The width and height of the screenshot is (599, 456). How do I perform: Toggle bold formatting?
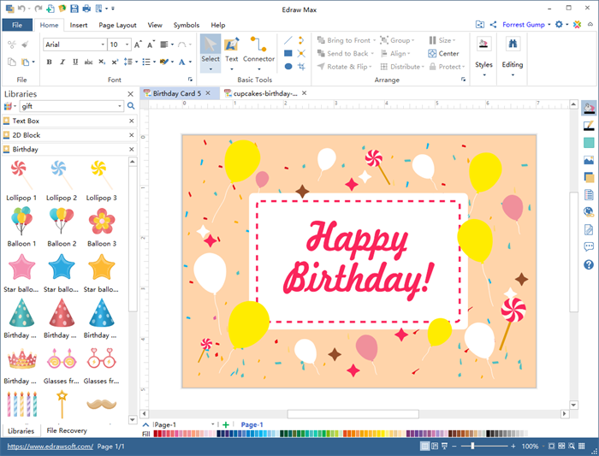(x=50, y=62)
